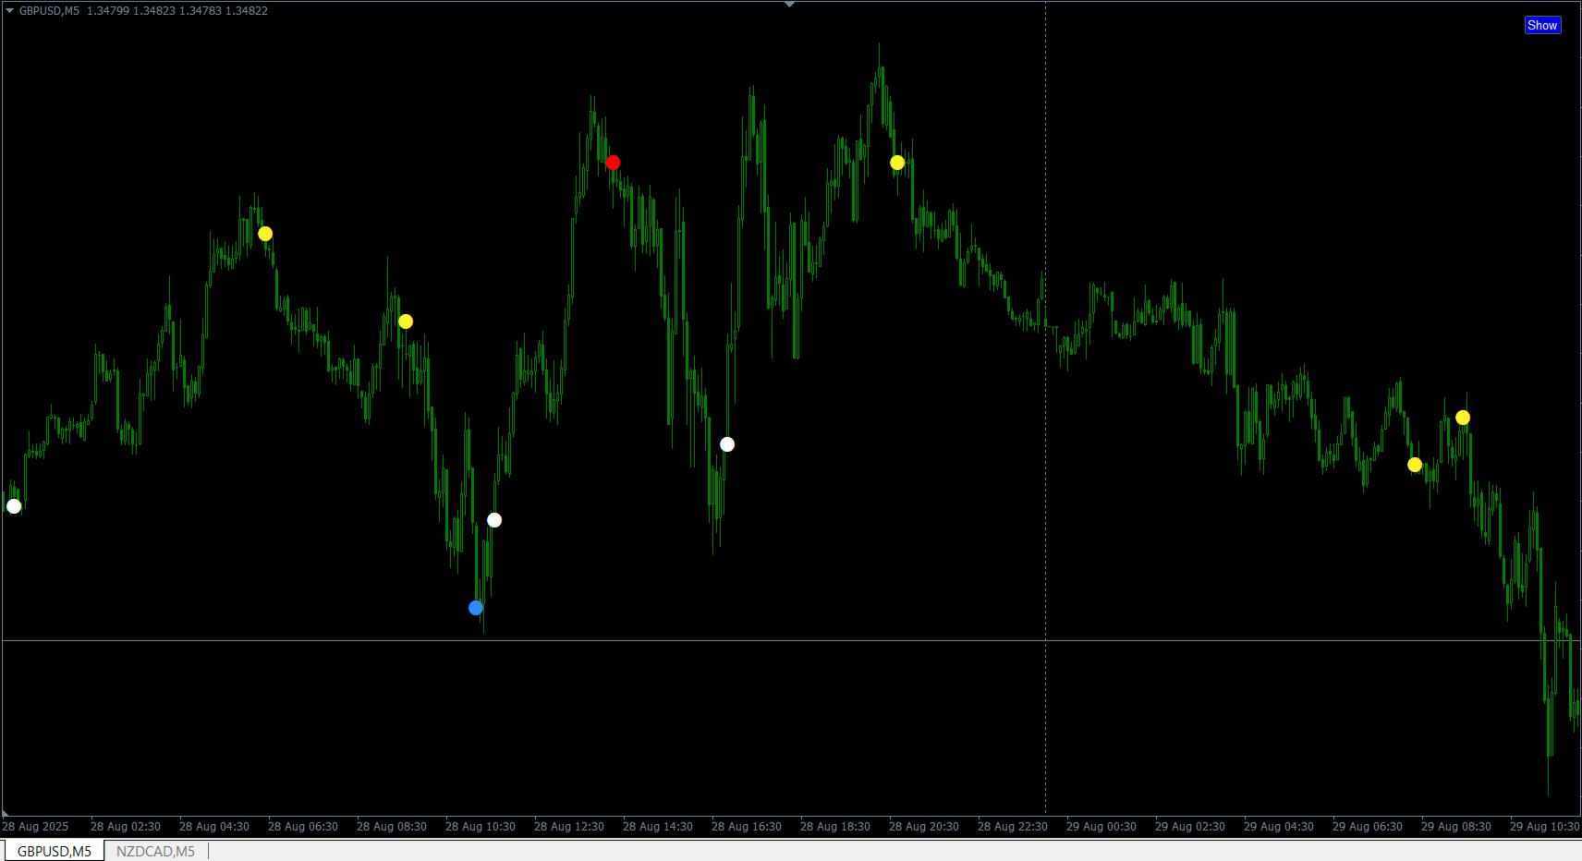This screenshot has width=1582, height=861.
Task: Click the chart shift triangle at top edge
Action: point(789,5)
